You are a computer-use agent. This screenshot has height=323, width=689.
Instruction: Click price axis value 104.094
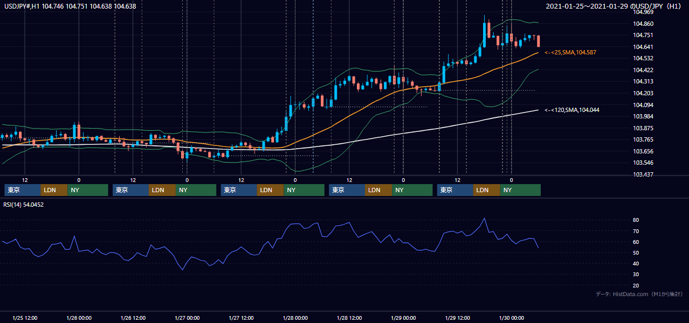point(643,105)
